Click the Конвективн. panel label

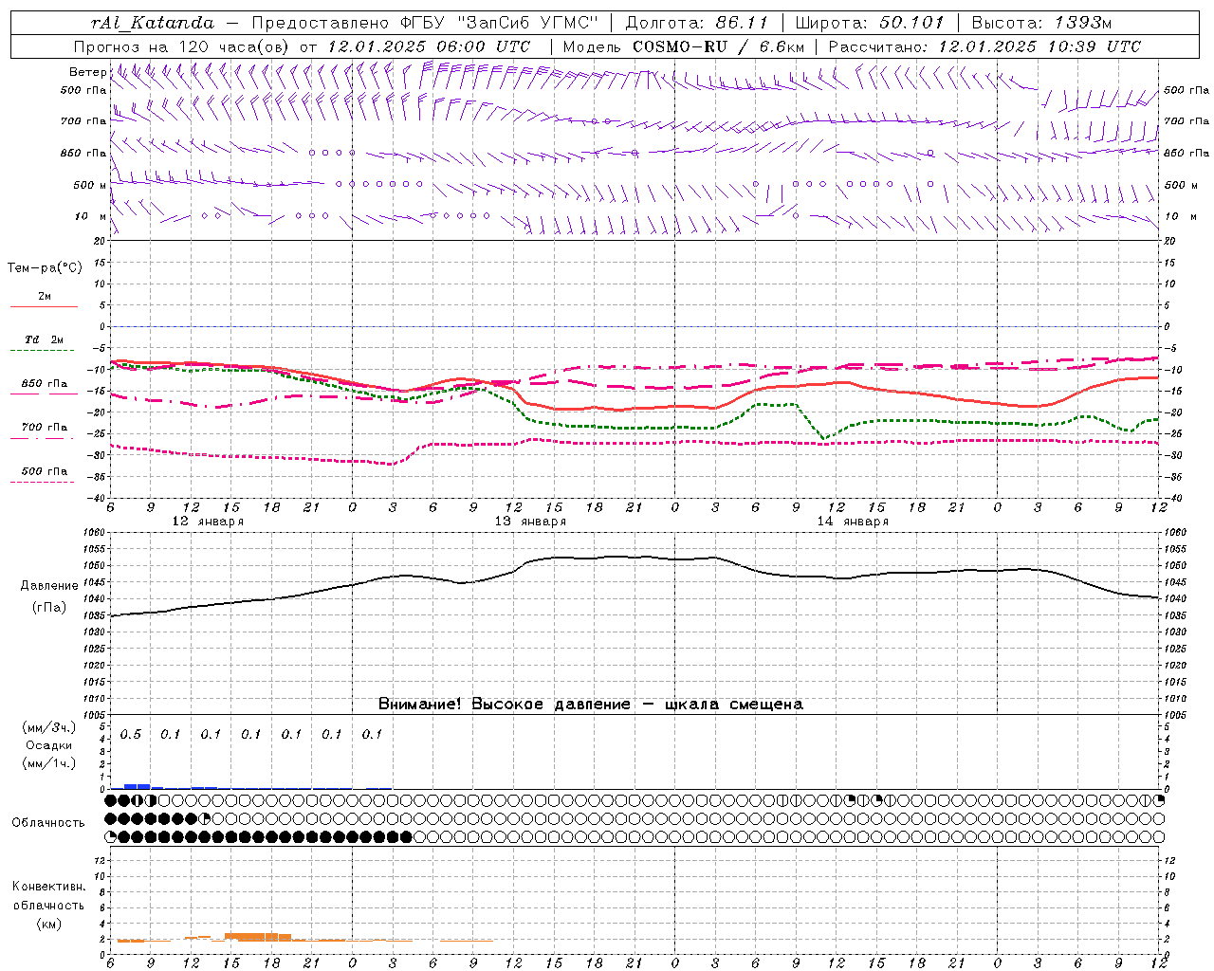point(49,887)
